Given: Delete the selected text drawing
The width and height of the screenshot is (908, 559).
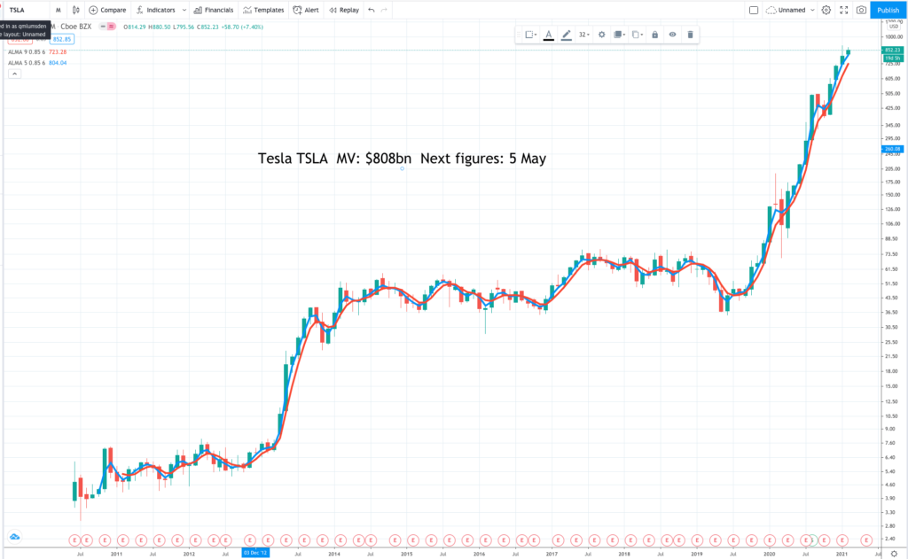Looking at the screenshot, I should click(x=690, y=35).
